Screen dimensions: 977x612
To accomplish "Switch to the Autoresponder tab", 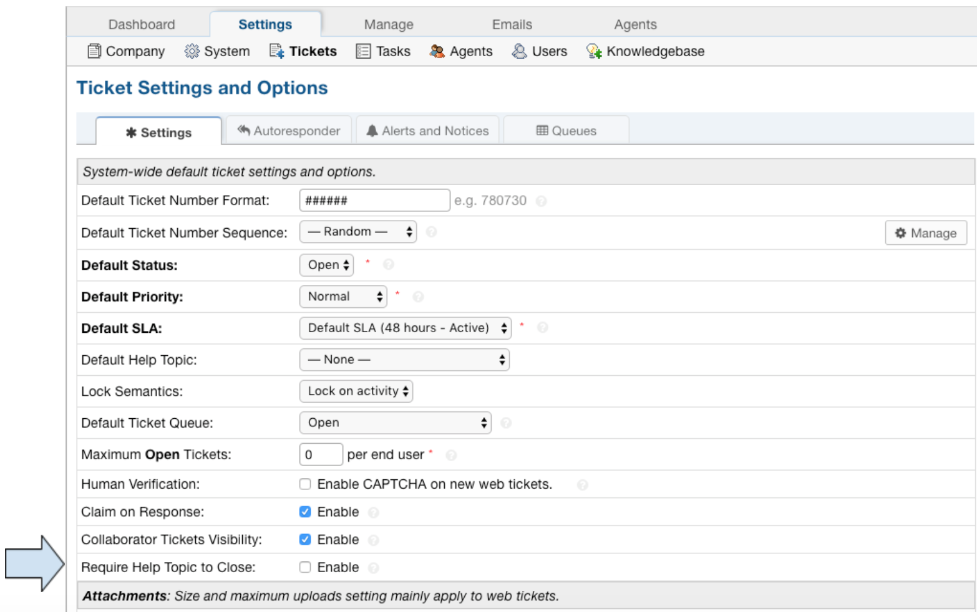I will click(289, 131).
